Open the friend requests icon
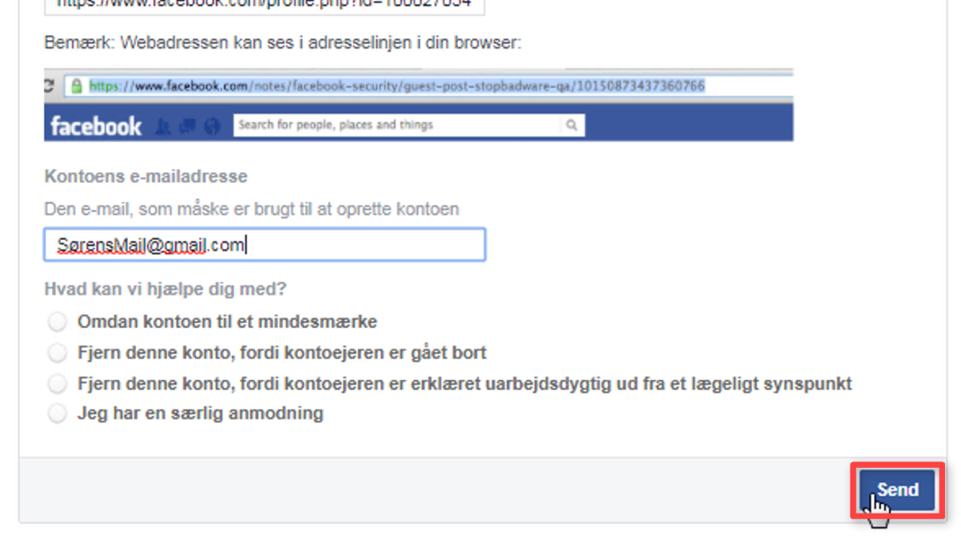The image size is (961, 540). [x=164, y=126]
